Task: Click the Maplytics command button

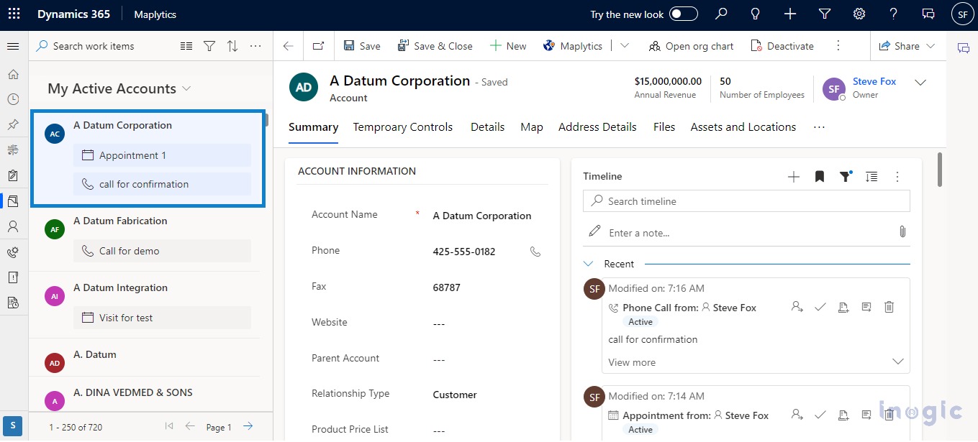Action: tap(573, 46)
